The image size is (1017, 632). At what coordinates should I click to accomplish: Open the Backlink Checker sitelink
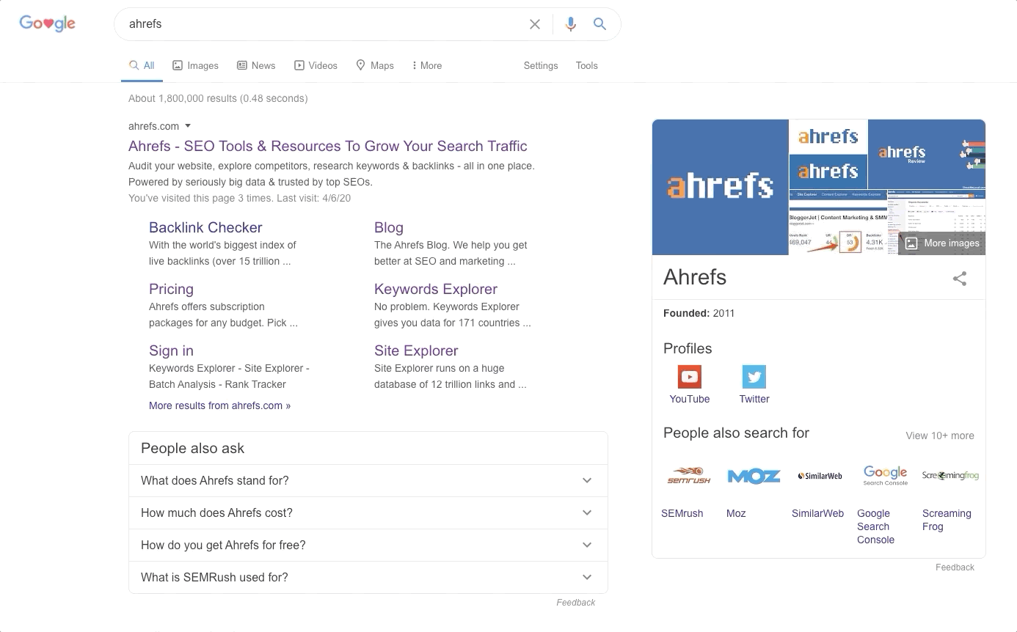(x=205, y=227)
